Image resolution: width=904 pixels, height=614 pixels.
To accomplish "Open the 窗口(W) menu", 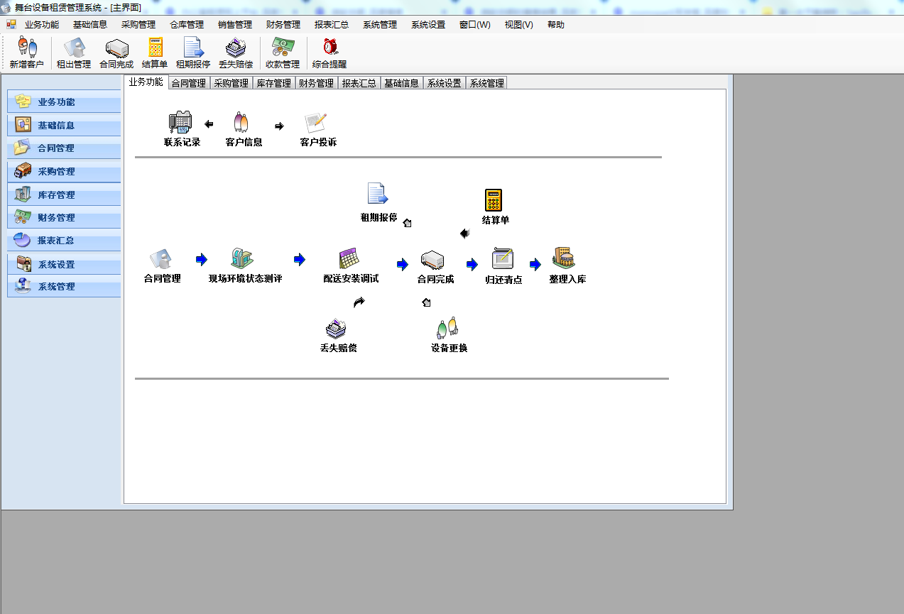I will (474, 24).
